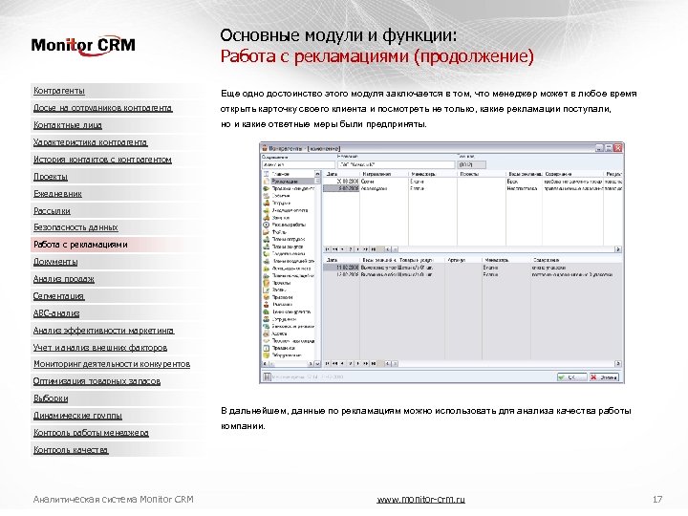Open the Выборки section

(51, 398)
